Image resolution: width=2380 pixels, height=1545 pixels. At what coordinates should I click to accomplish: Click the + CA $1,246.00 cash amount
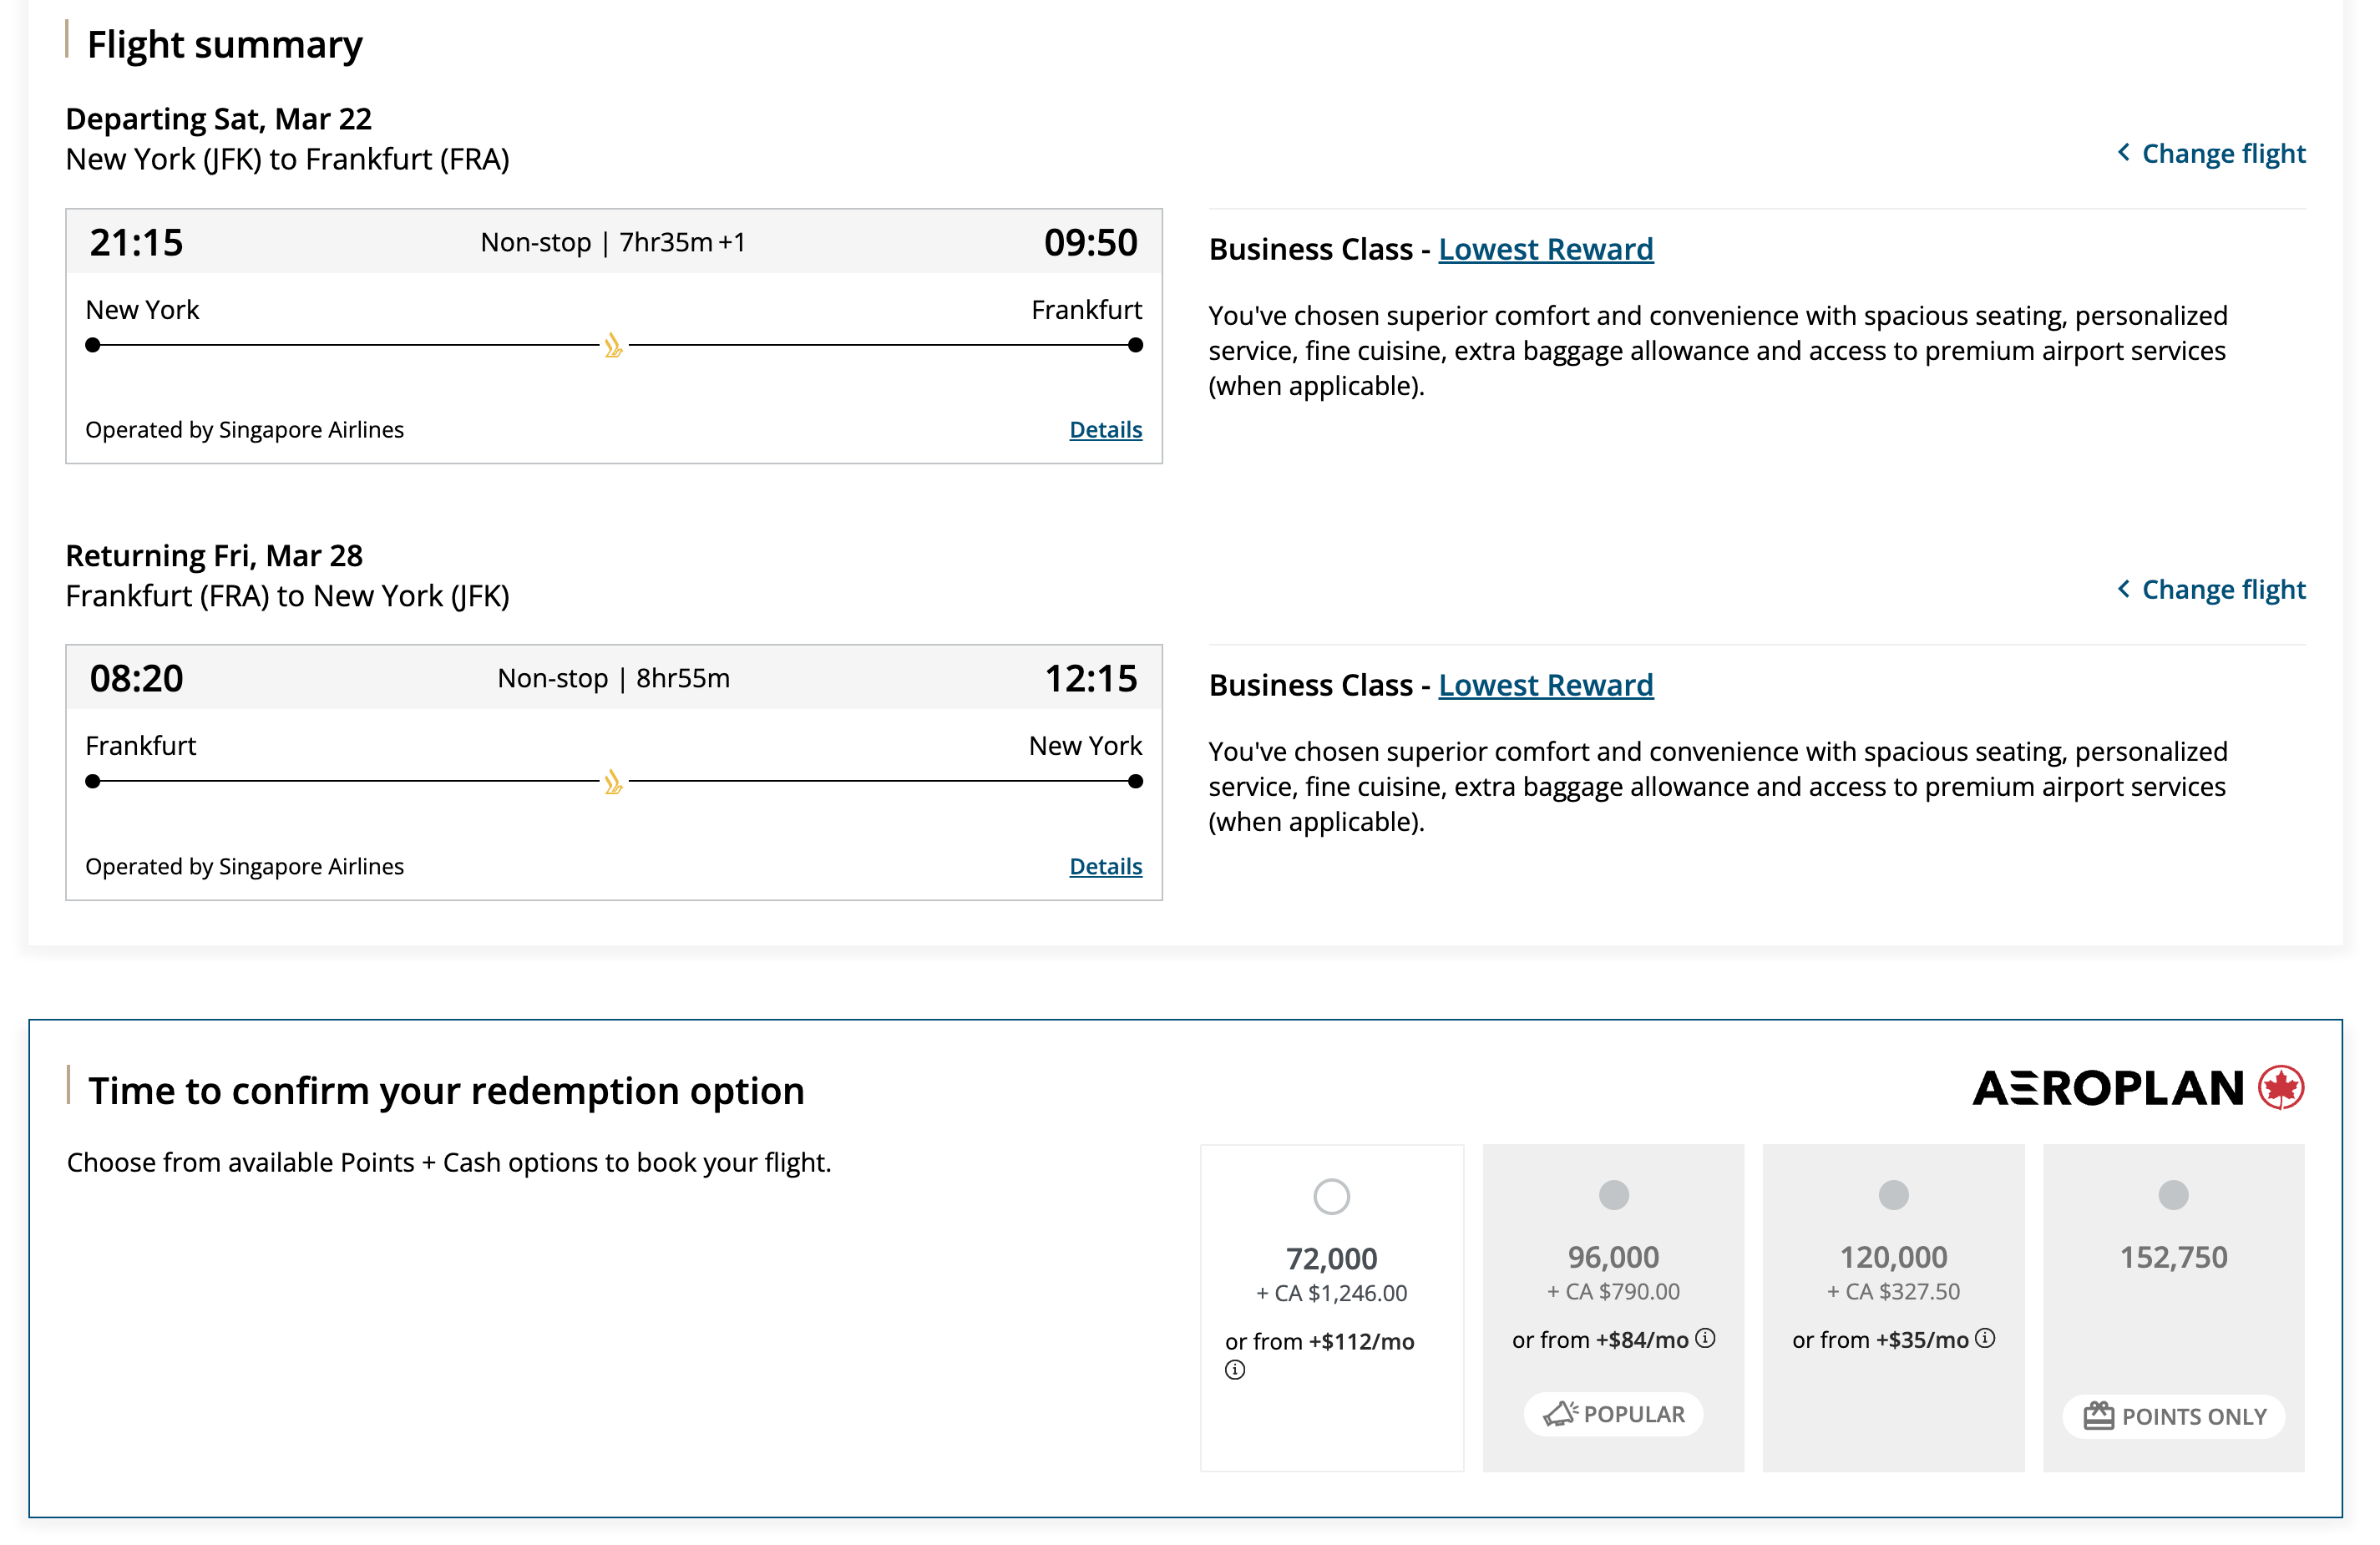pyautogui.click(x=1331, y=1293)
